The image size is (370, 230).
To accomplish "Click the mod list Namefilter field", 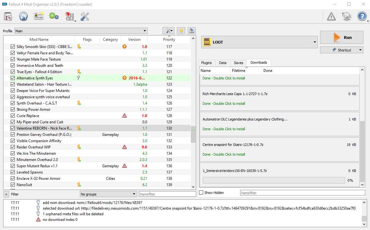I will (x=167, y=194).
